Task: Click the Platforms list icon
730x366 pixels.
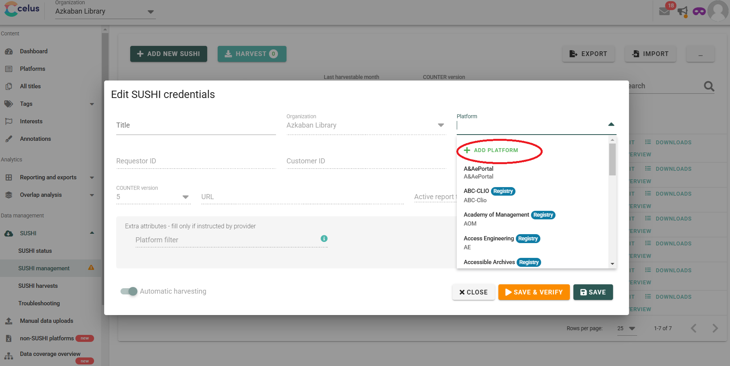Action: [x=9, y=69]
